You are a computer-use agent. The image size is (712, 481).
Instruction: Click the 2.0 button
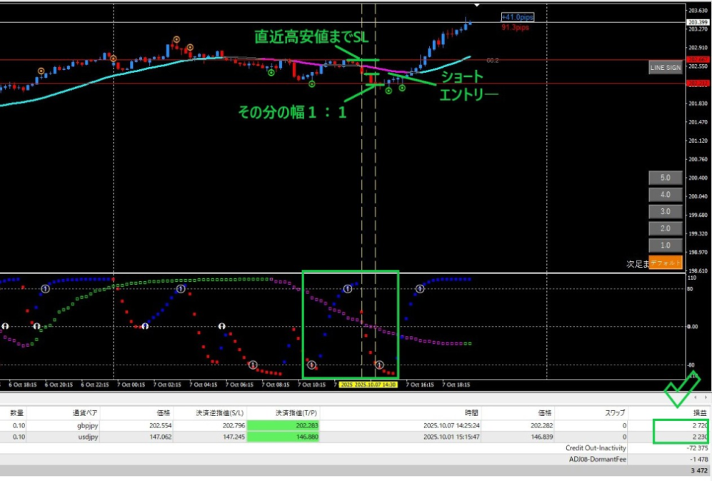(665, 228)
